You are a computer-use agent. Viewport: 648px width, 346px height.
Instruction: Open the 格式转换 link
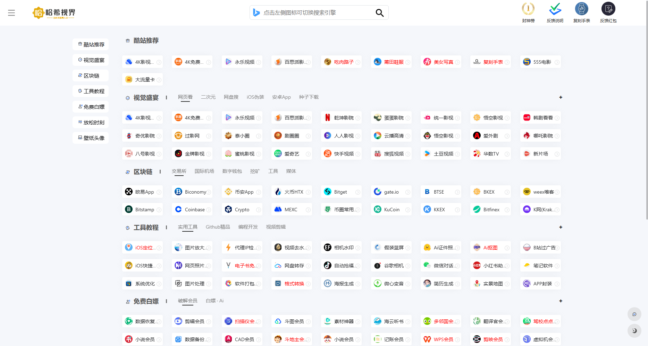coord(292,284)
